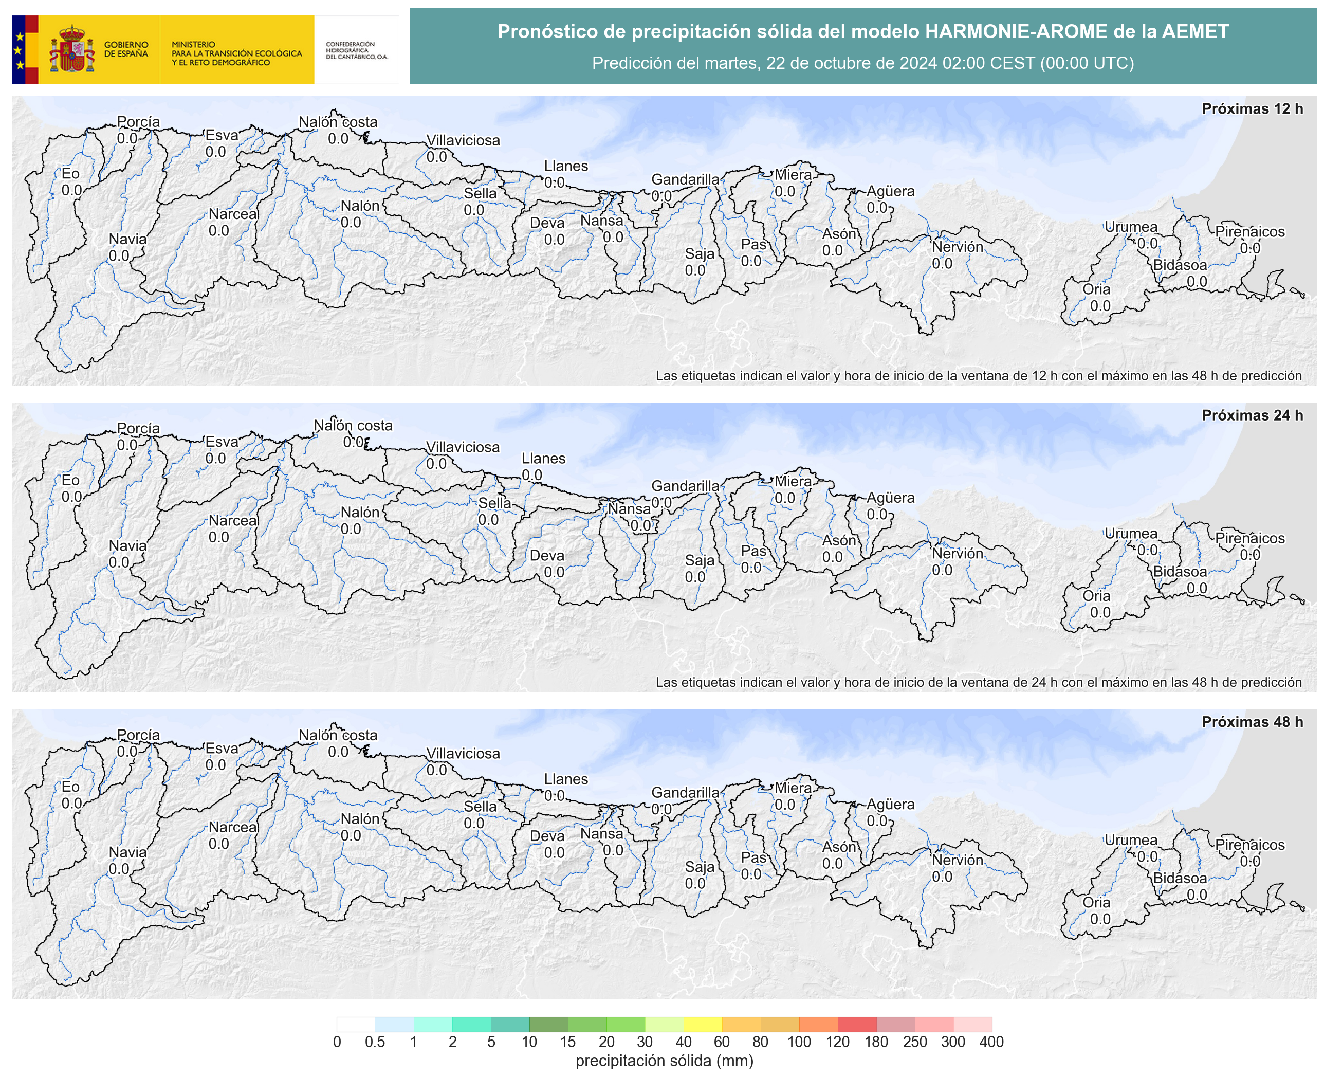Click the 12 h window footnote text
The width and height of the screenshot is (1324, 1077).
tap(978, 376)
